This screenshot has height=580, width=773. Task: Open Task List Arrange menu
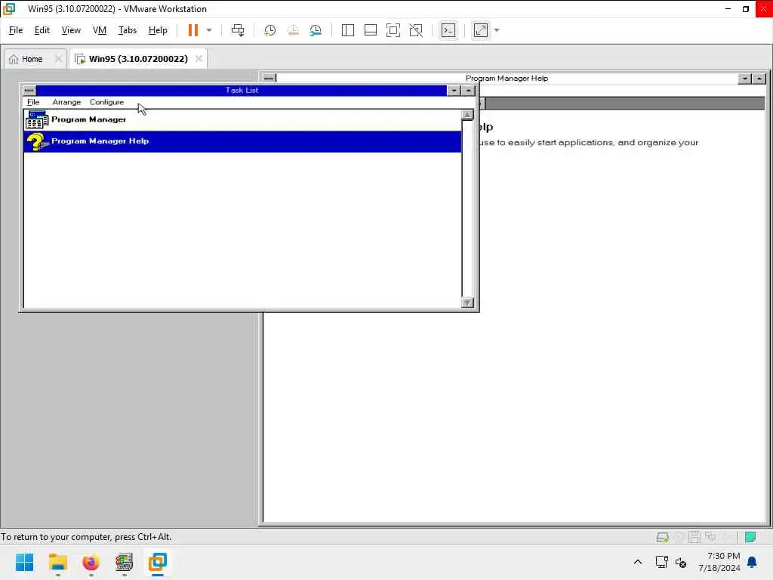pyautogui.click(x=66, y=102)
